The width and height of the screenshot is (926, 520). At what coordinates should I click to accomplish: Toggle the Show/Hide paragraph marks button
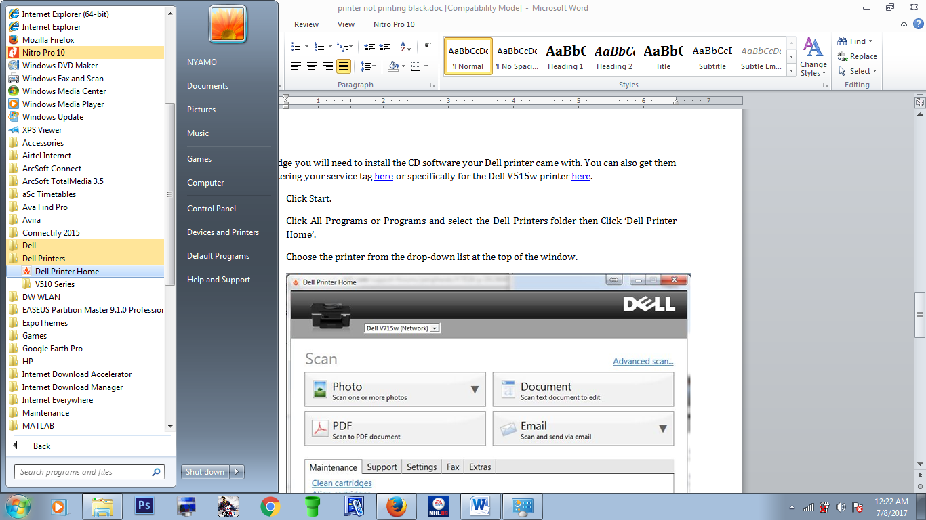click(x=428, y=47)
